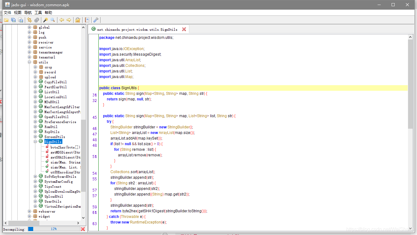The image size is (417, 235).
Task: Expand the ListUtil class node
Action: click(x=35, y=92)
